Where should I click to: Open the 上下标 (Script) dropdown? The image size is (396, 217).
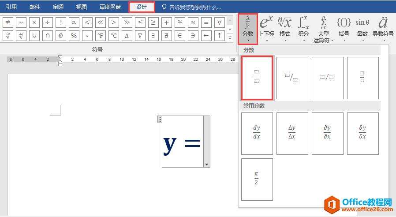click(x=266, y=29)
